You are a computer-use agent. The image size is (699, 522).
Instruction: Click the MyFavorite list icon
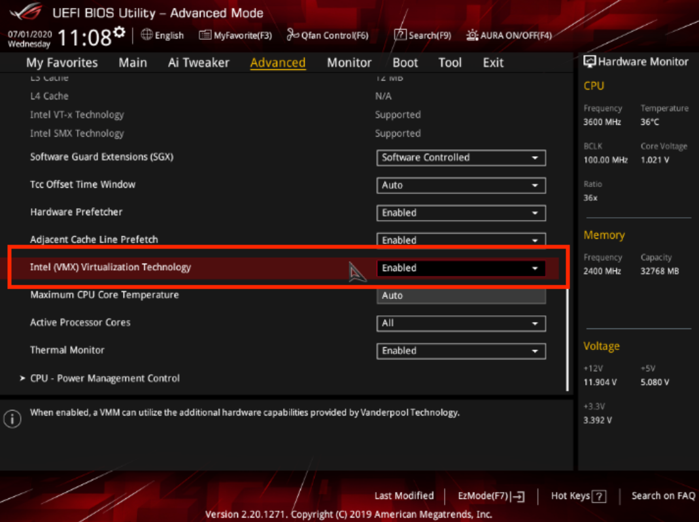tap(205, 35)
